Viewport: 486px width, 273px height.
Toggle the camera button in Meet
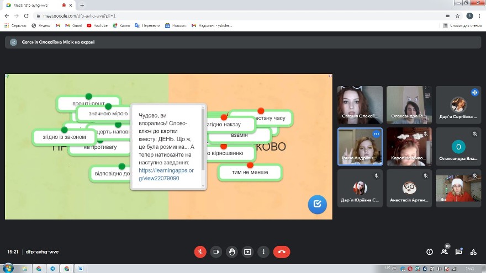click(x=216, y=251)
